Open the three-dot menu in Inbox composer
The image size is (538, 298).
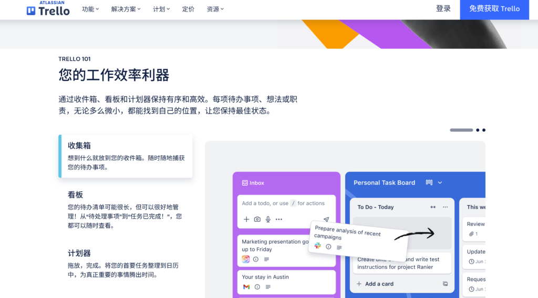point(279,219)
